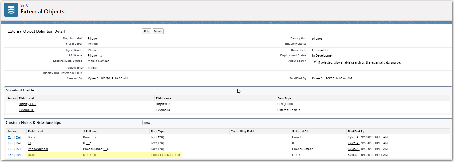Click the Field Label column header in Custom Fields
This screenshot has width=454, height=162.
(x=35, y=132)
